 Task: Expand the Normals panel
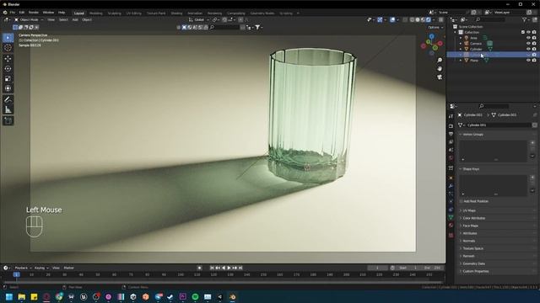[x=461, y=241]
